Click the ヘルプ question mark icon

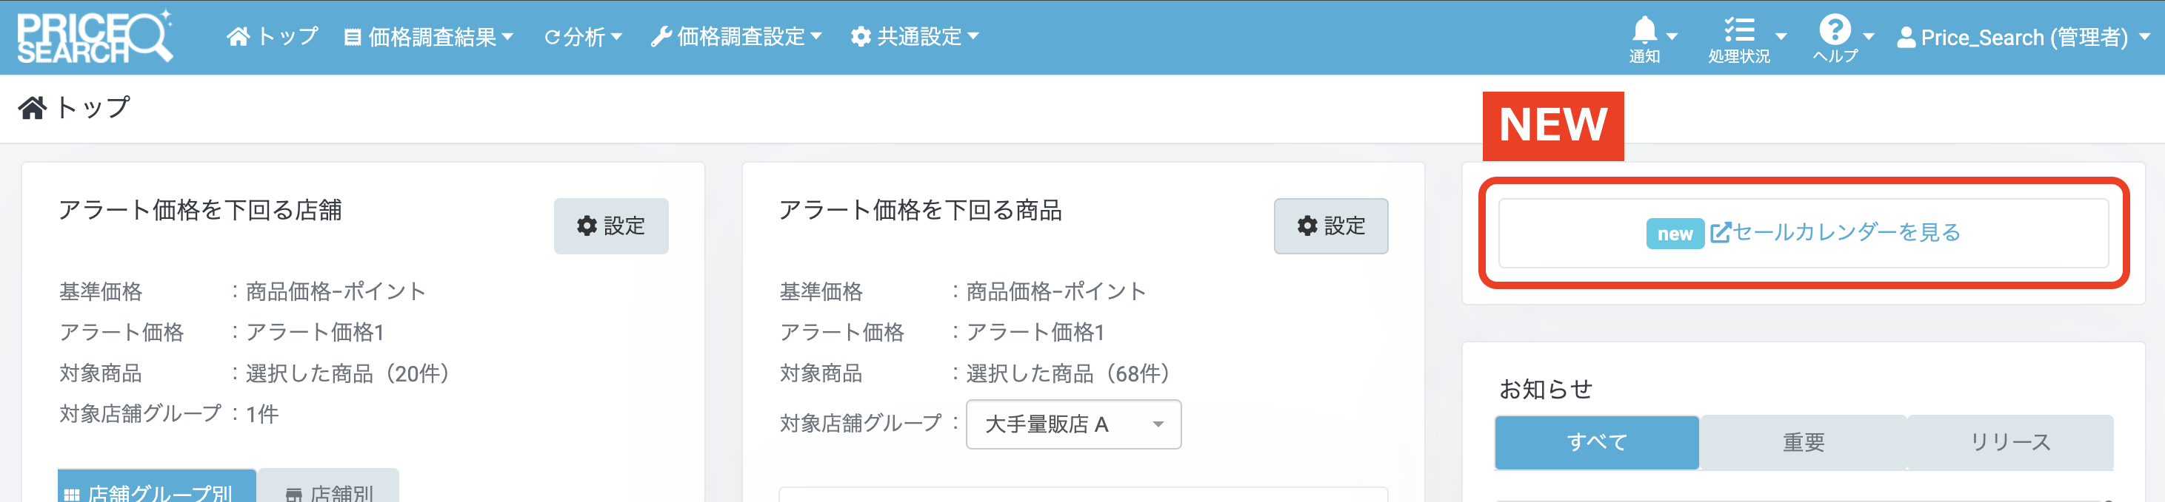tap(1836, 30)
